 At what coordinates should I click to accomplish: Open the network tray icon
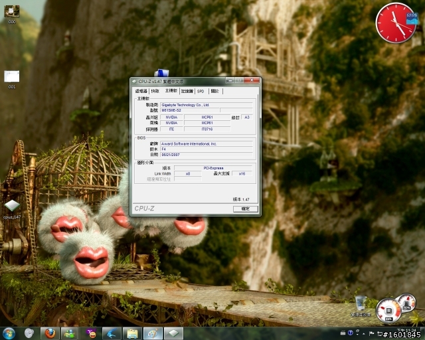[380, 334]
